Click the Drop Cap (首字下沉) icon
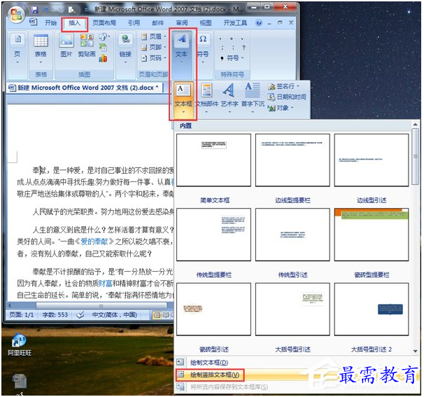The height and width of the screenshot is (397, 424). click(x=253, y=98)
